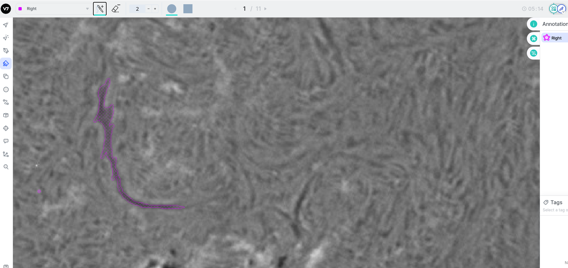This screenshot has width=568, height=268.
Task: Decrease the brush size with minus
Action: [148, 9]
